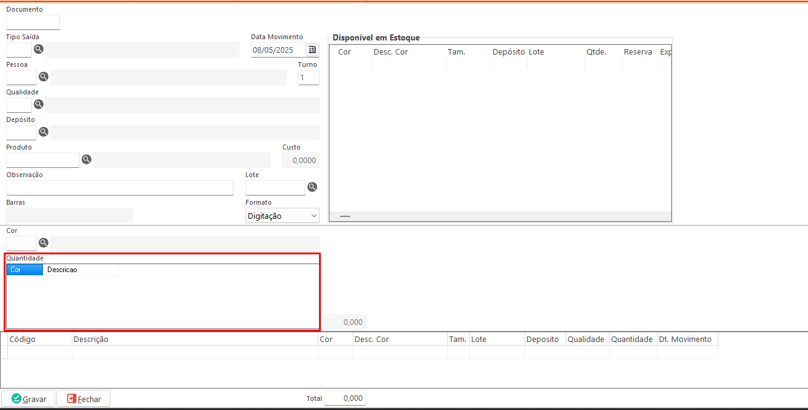Image resolution: width=808 pixels, height=410 pixels.
Task: Click the Pessoa lookup magnifier icon
Action: tap(44, 77)
